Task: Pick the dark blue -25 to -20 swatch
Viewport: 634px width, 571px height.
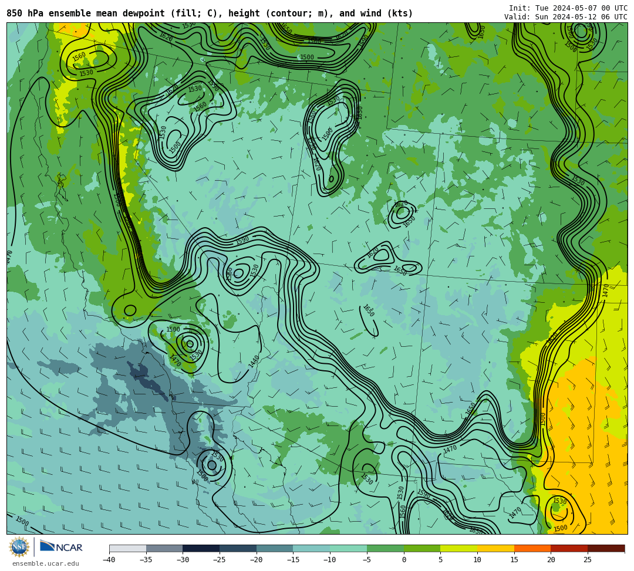Action: click(238, 548)
